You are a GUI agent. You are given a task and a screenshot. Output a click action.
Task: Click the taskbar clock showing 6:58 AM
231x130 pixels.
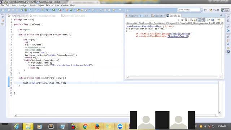[x=221, y=126]
